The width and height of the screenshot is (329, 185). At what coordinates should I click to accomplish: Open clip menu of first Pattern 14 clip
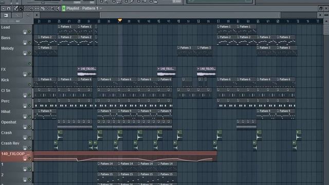pyautogui.click(x=99, y=163)
